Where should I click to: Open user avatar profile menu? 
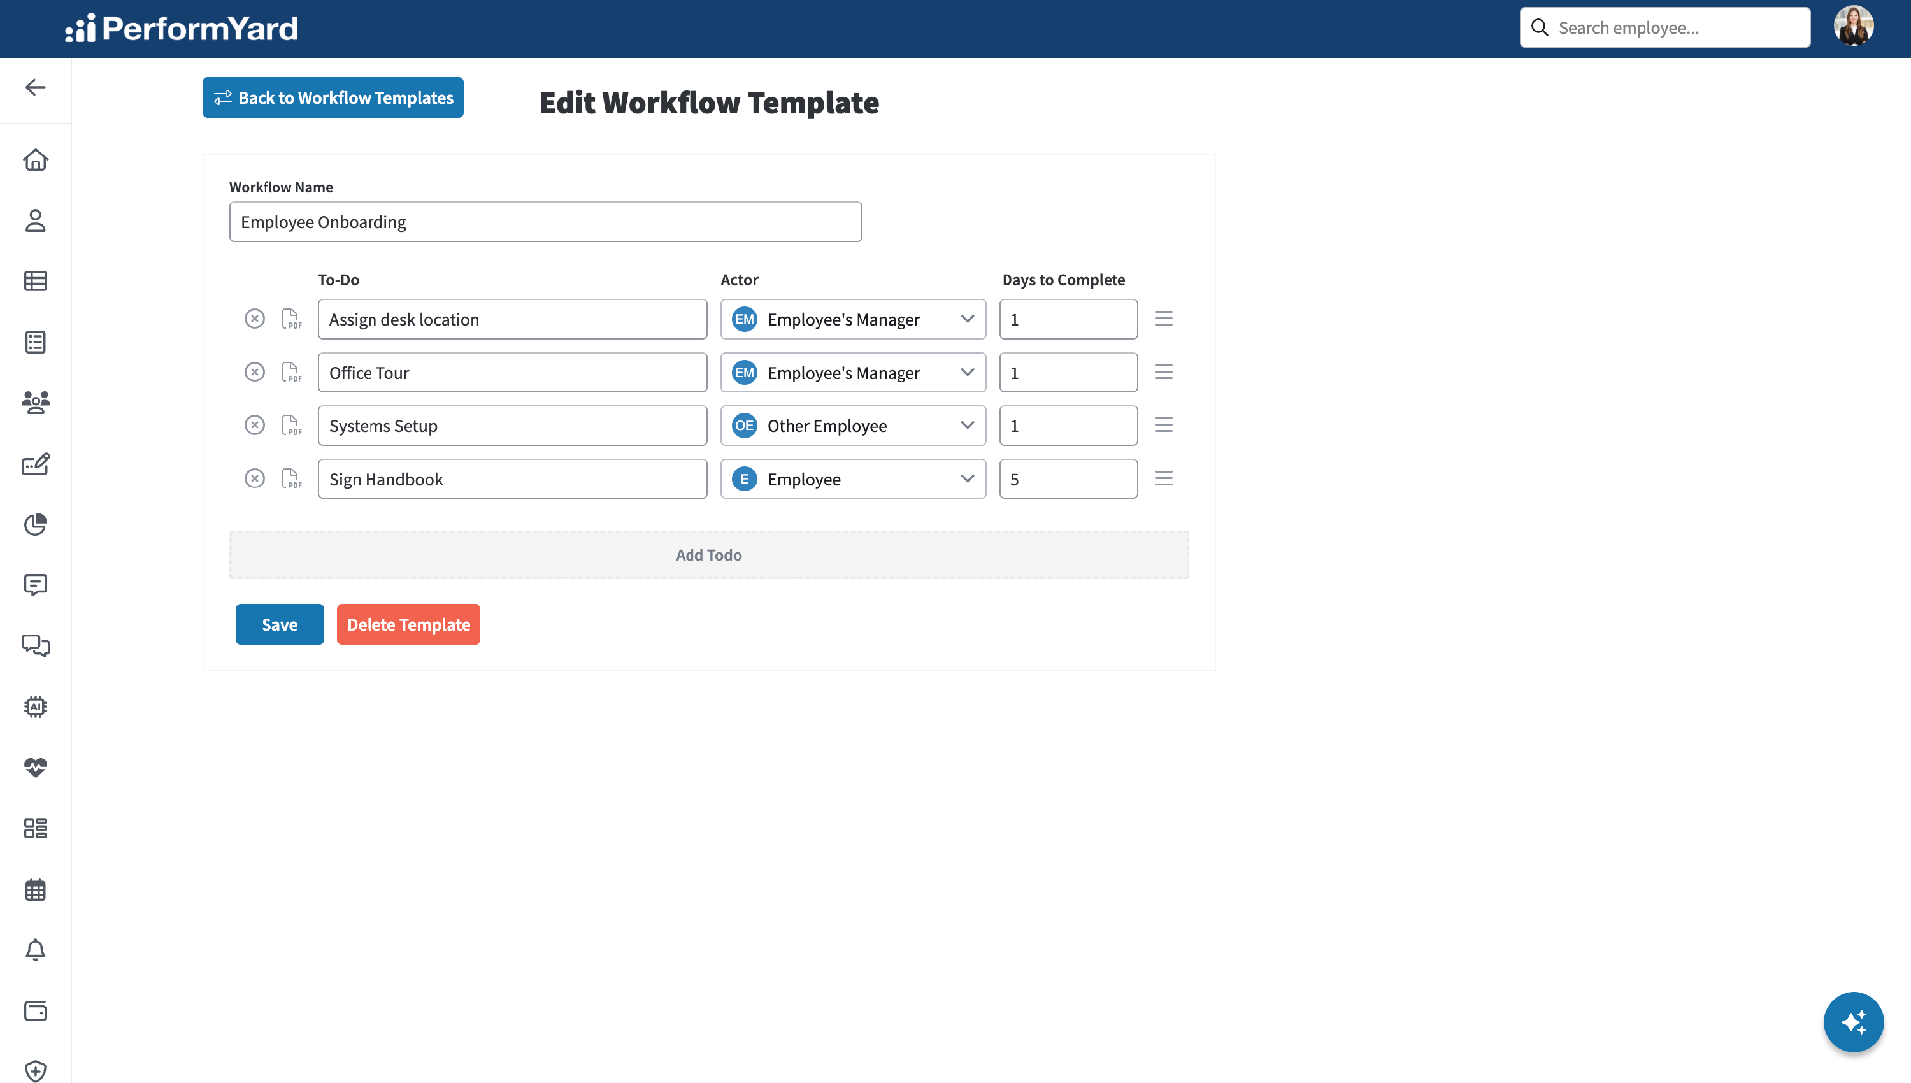1853,27
